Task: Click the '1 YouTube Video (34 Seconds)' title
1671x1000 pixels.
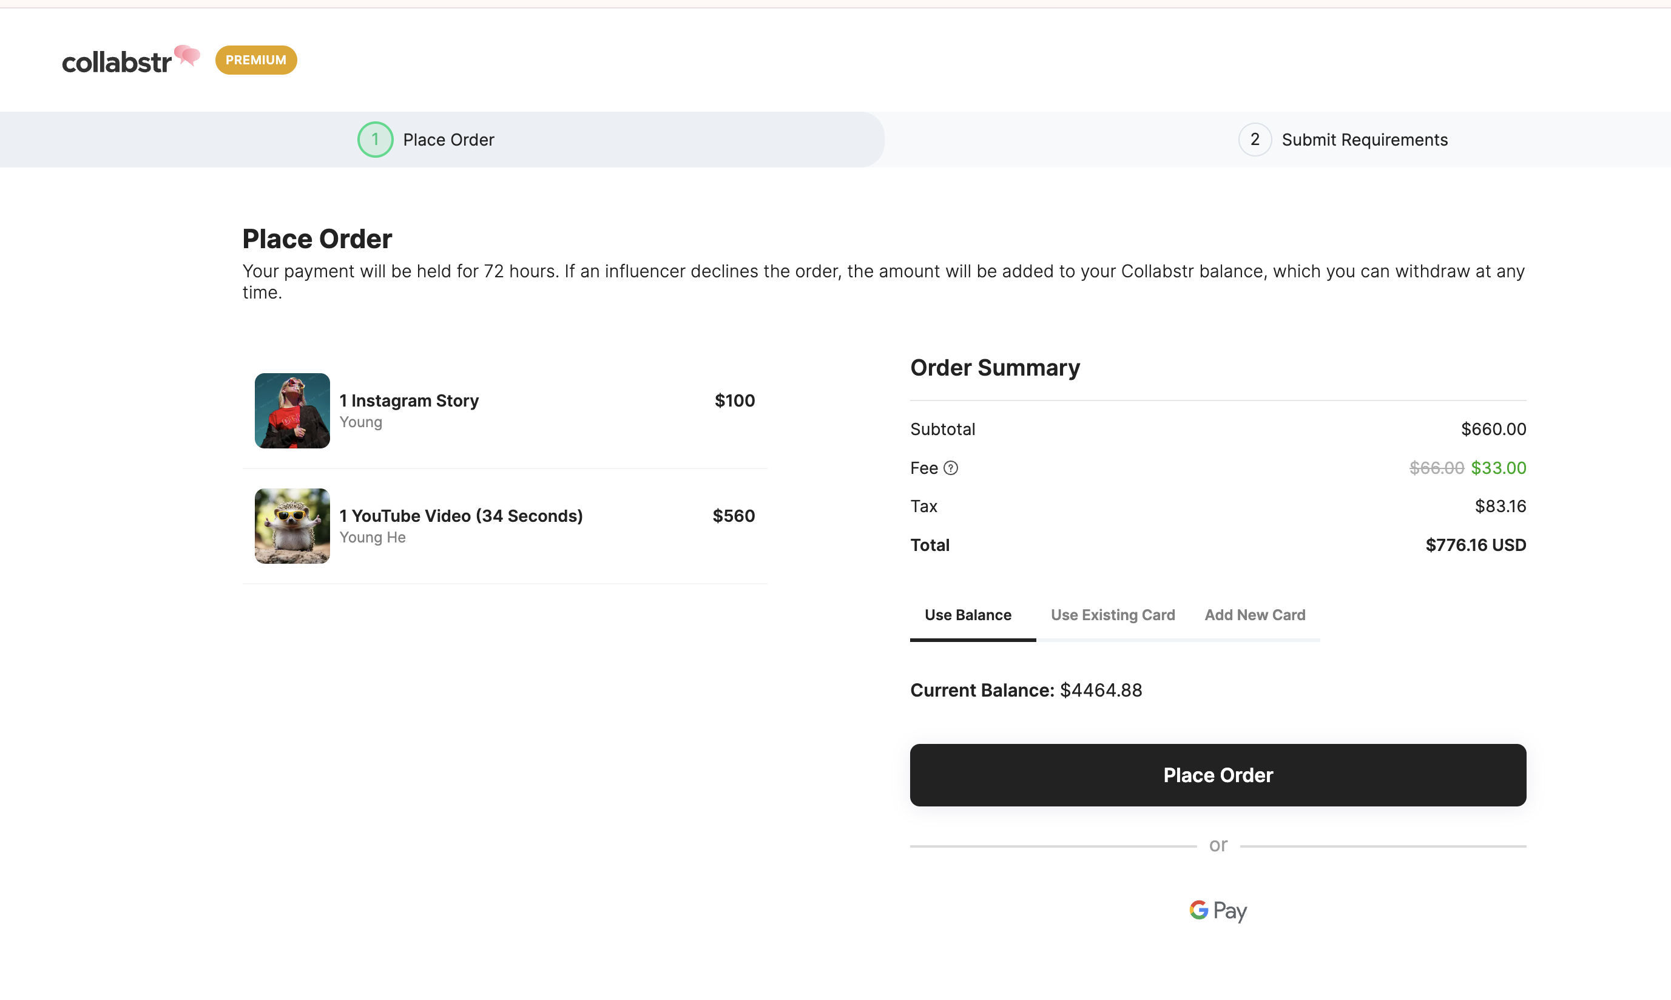Action: (x=461, y=516)
